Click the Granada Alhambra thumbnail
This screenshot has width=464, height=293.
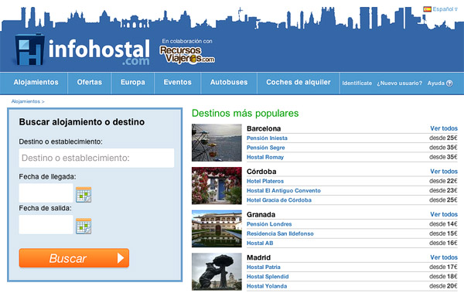pyautogui.click(x=217, y=229)
